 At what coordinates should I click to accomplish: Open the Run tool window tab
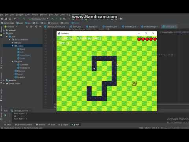(x=76, y=125)
